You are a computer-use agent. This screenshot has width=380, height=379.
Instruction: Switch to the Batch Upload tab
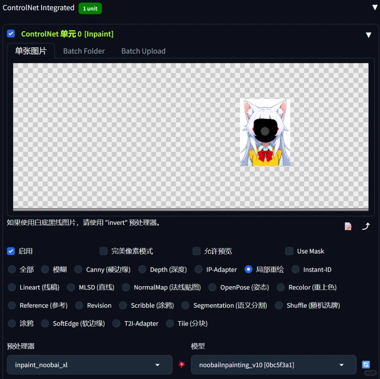143,51
